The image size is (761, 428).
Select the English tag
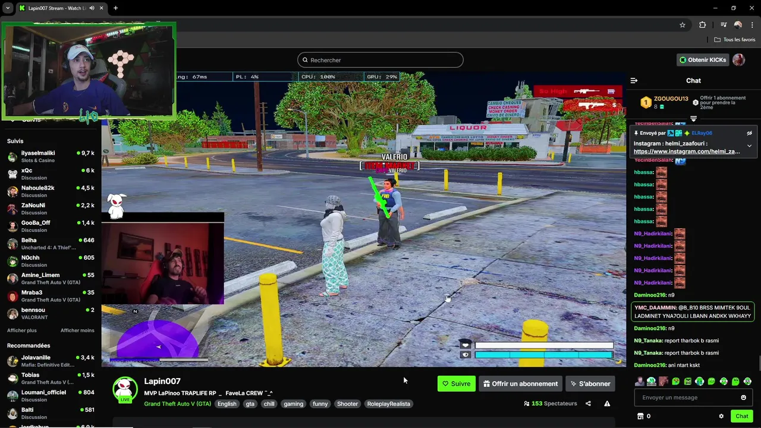coord(227,404)
